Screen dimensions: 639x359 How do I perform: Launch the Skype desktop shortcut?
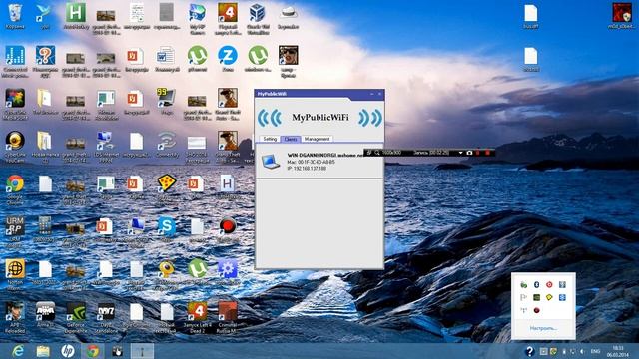167,229
